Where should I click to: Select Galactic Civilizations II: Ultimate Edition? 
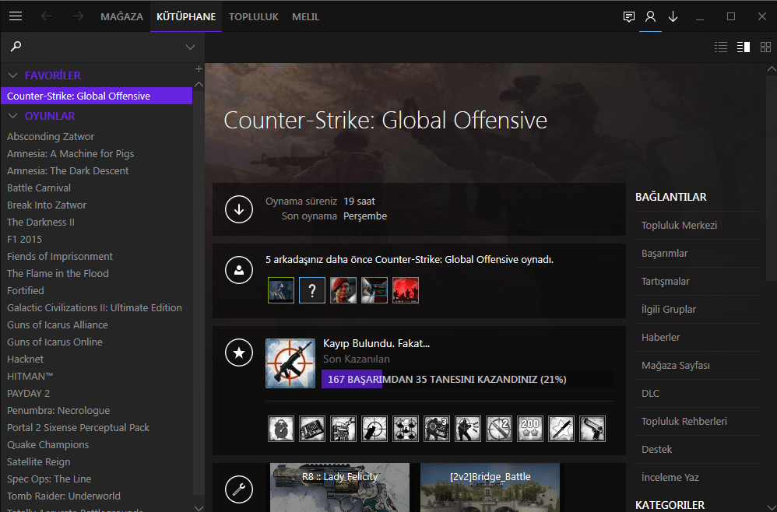[x=97, y=308]
